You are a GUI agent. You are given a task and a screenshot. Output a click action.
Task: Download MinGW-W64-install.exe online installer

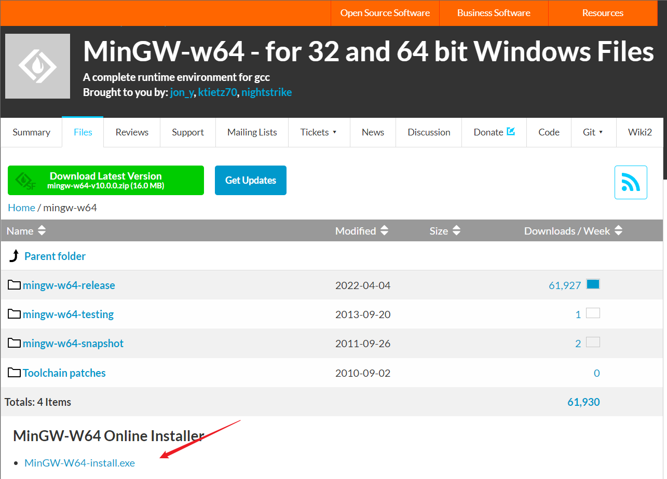79,463
